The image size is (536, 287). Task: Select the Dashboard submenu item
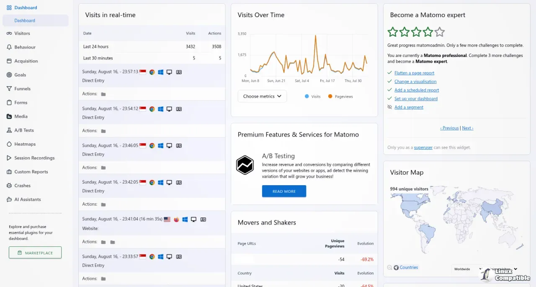pos(35,21)
